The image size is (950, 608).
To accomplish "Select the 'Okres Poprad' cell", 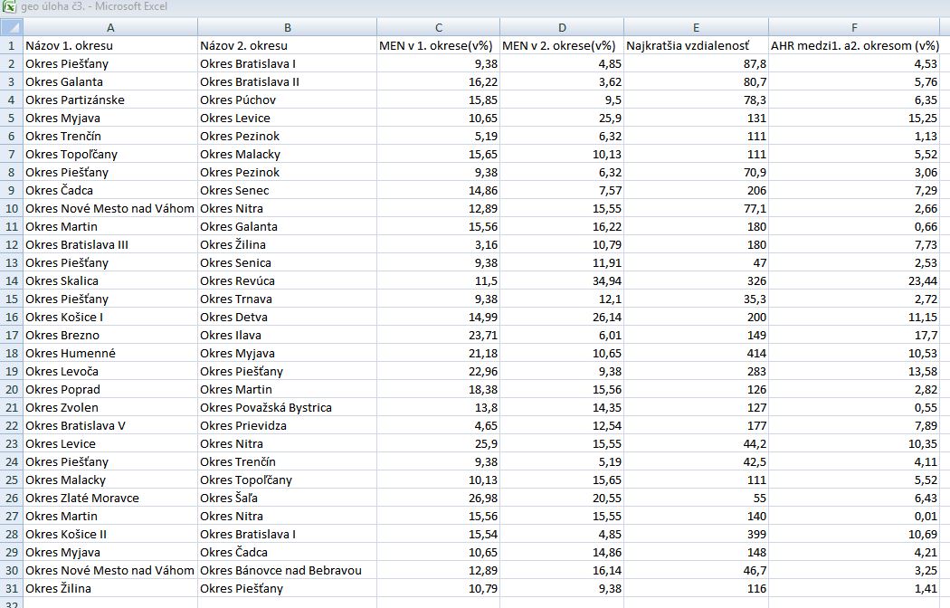I will pyautogui.click(x=110, y=389).
